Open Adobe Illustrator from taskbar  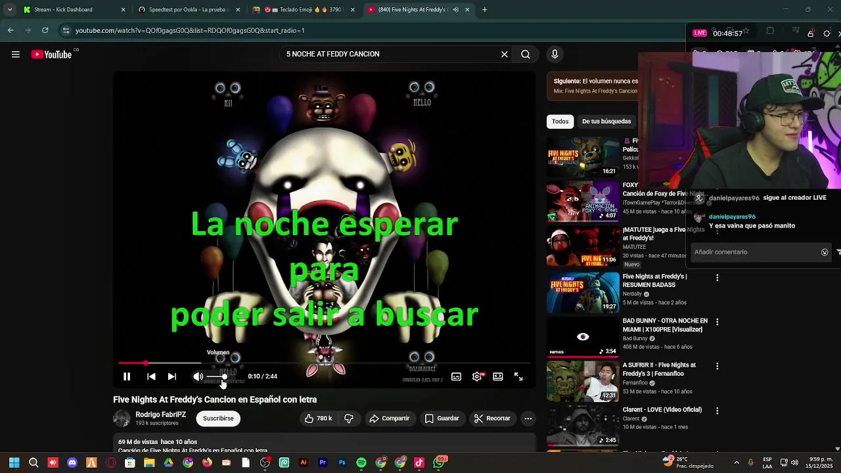tap(304, 462)
